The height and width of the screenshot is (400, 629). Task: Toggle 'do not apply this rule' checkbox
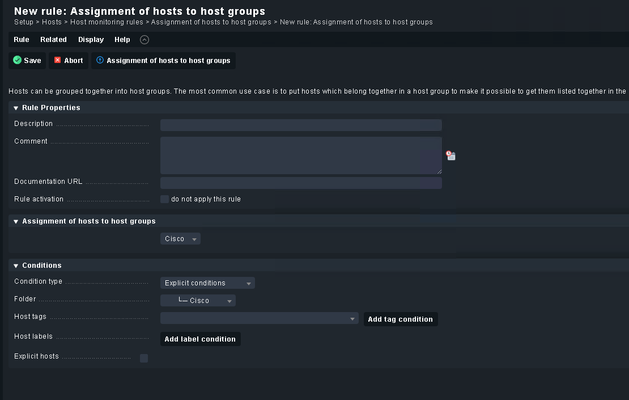pyautogui.click(x=165, y=199)
